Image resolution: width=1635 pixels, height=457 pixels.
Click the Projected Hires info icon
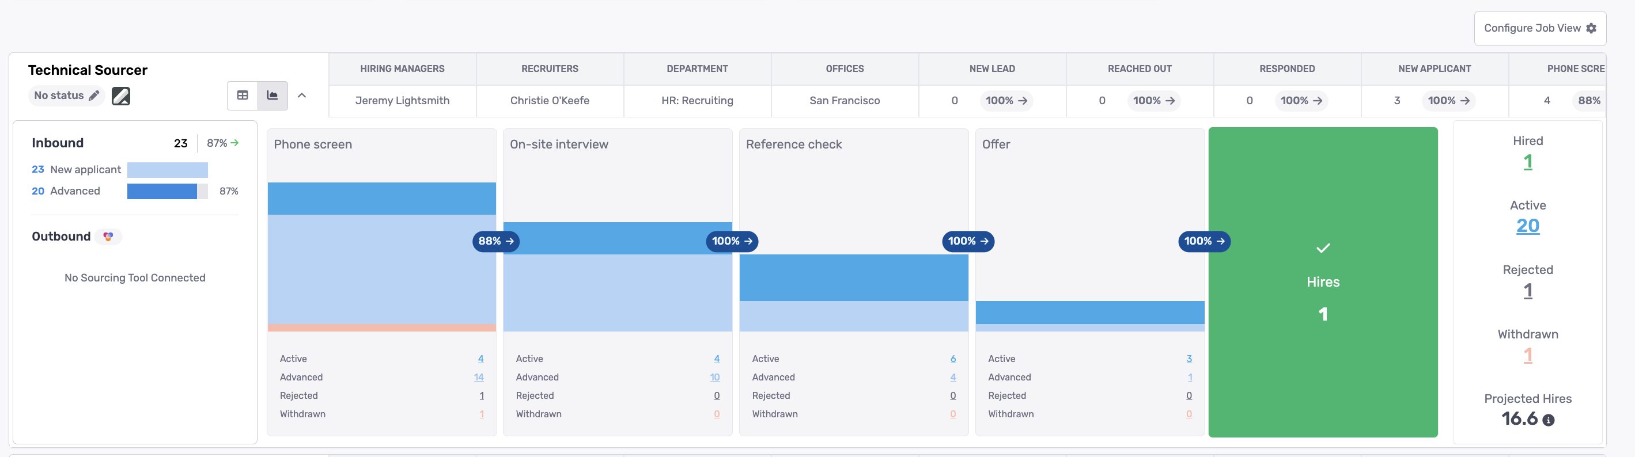1549,420
